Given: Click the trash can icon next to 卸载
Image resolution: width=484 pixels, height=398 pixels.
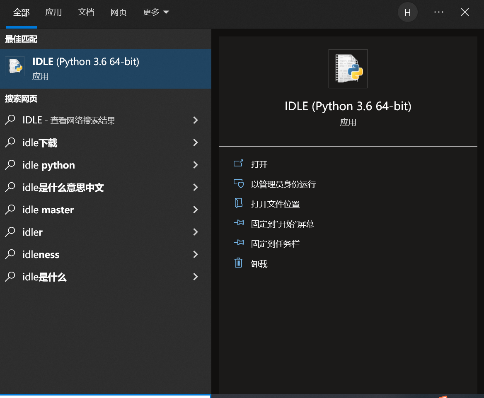Looking at the screenshot, I should tap(238, 263).
